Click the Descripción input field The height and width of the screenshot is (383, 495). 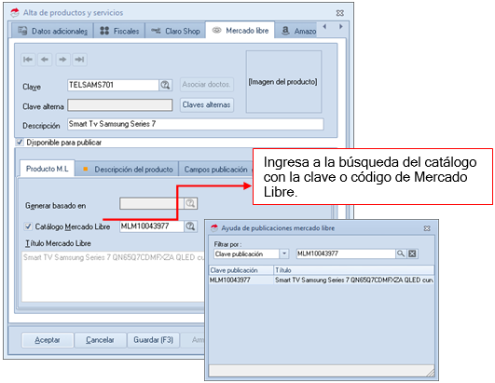coord(196,124)
